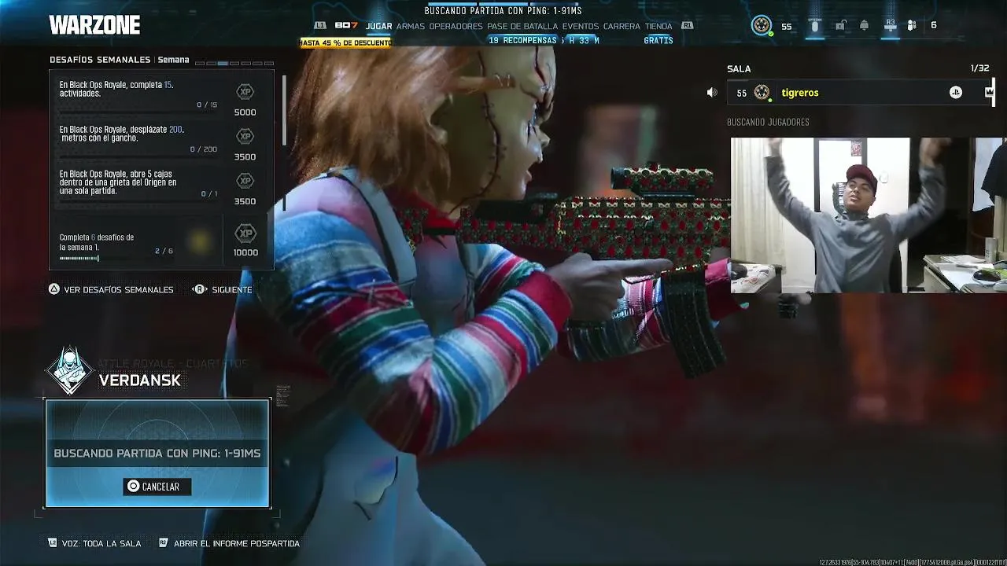This screenshot has width=1007, height=566.
Task: Click the discount banner "Hasta 45 % de descuento"
Action: (345, 42)
